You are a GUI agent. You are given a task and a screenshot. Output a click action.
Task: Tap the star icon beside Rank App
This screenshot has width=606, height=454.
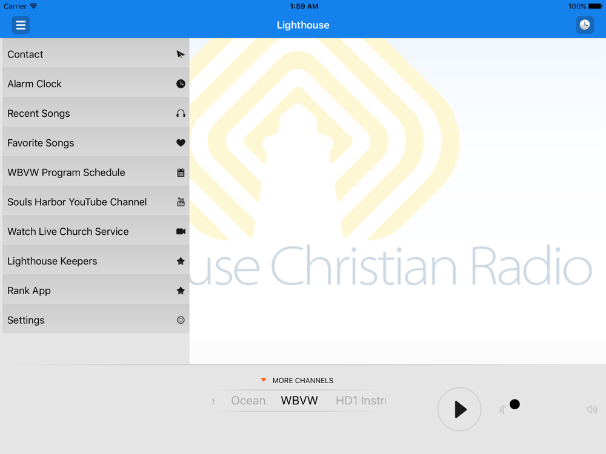pyautogui.click(x=181, y=291)
